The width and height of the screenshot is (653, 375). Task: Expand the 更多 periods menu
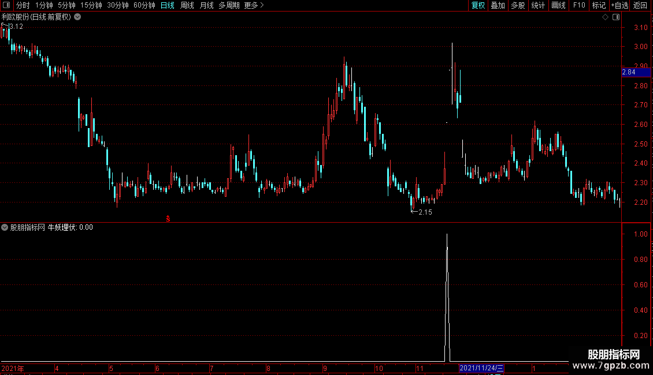254,5
